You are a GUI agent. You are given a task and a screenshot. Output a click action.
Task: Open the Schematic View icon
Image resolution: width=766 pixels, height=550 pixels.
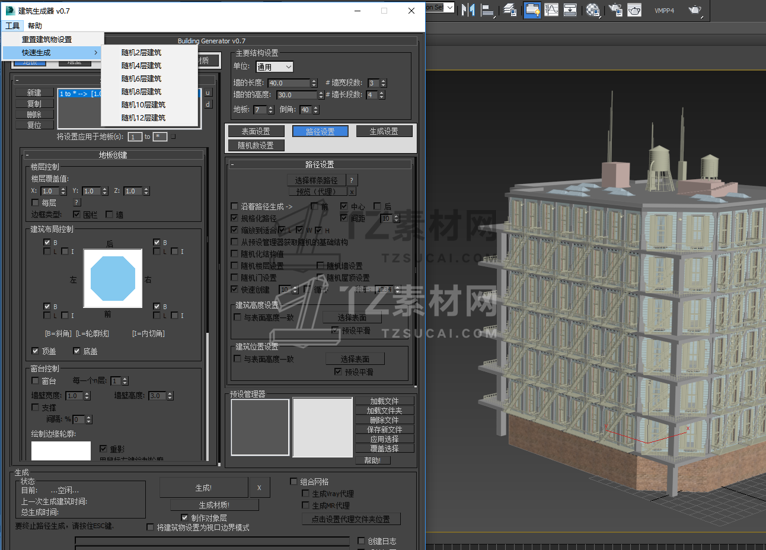point(570,9)
